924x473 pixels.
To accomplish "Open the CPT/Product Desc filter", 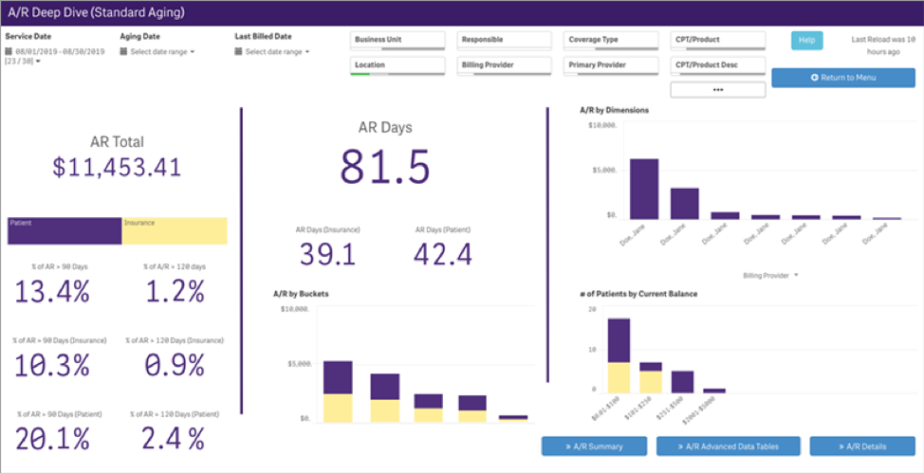I will [718, 66].
